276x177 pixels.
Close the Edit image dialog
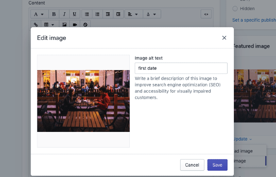pyautogui.click(x=224, y=38)
